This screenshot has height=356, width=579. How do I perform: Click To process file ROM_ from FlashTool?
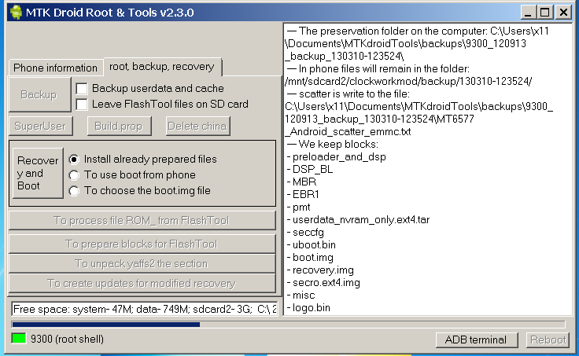coord(142,221)
